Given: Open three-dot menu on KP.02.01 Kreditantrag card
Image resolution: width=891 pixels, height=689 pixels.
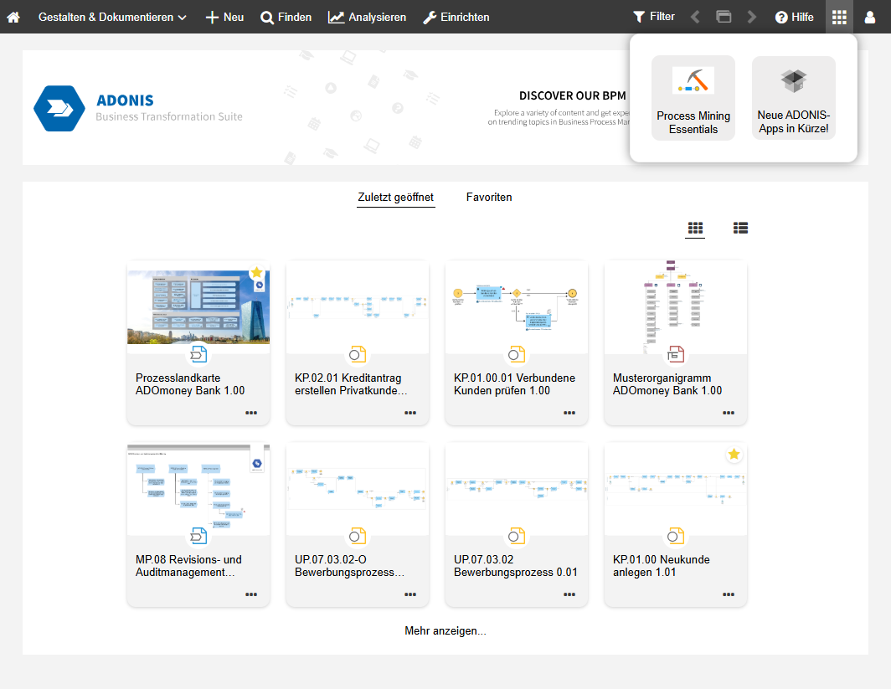Looking at the screenshot, I should [x=410, y=413].
